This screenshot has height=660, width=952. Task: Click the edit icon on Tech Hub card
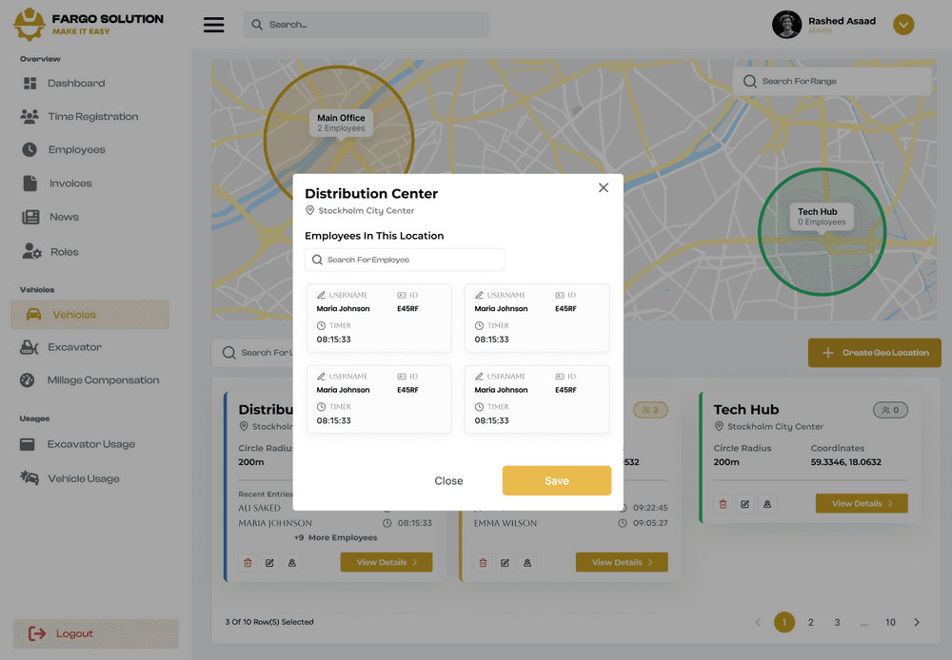pyautogui.click(x=744, y=504)
